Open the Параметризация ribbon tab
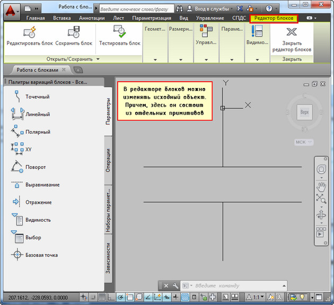 (x=152, y=18)
